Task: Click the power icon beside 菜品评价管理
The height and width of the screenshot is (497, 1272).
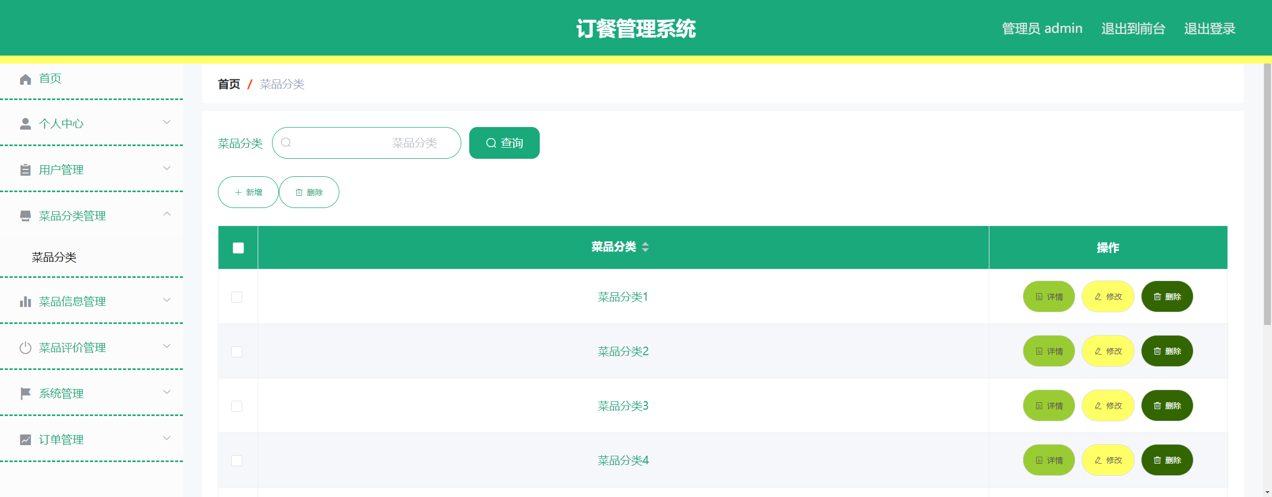Action: [x=24, y=347]
